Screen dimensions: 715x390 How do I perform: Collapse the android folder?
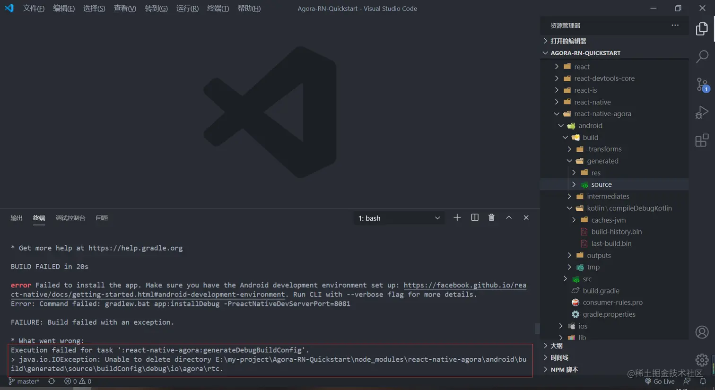614,126
